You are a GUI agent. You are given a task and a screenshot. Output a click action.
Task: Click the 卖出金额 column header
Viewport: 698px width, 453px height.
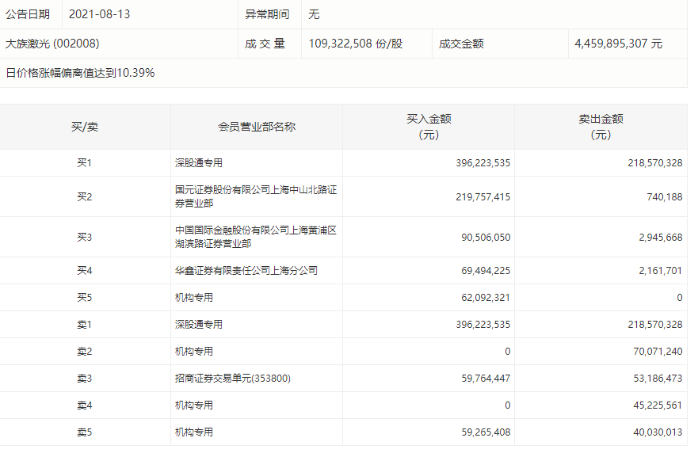pyautogui.click(x=601, y=127)
